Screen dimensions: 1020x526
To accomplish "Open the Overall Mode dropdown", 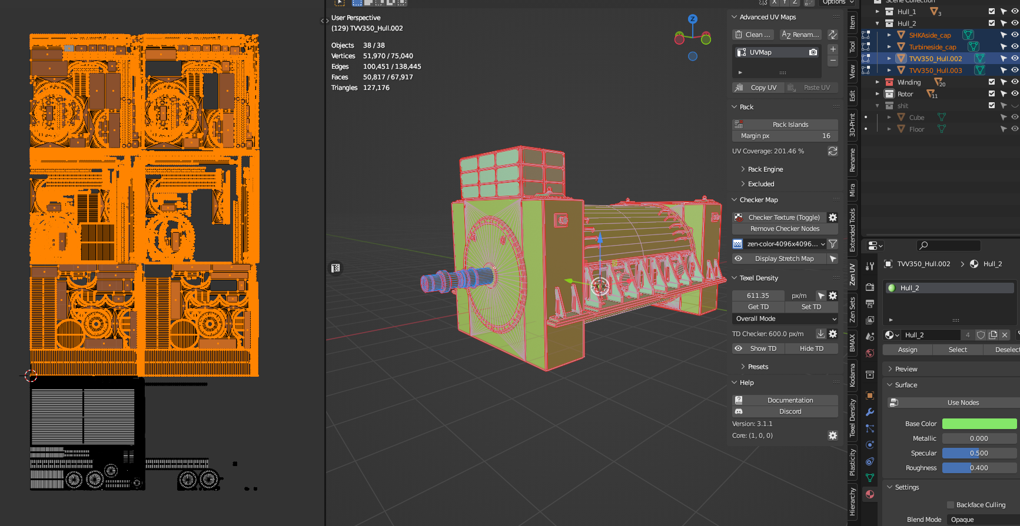I will click(785, 319).
